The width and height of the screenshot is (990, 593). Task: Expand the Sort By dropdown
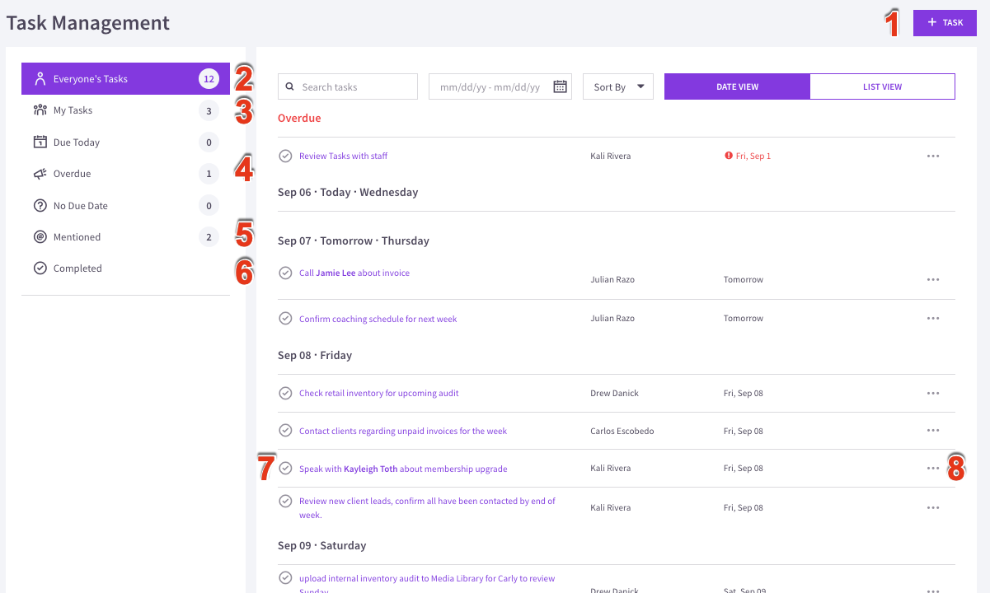click(618, 86)
